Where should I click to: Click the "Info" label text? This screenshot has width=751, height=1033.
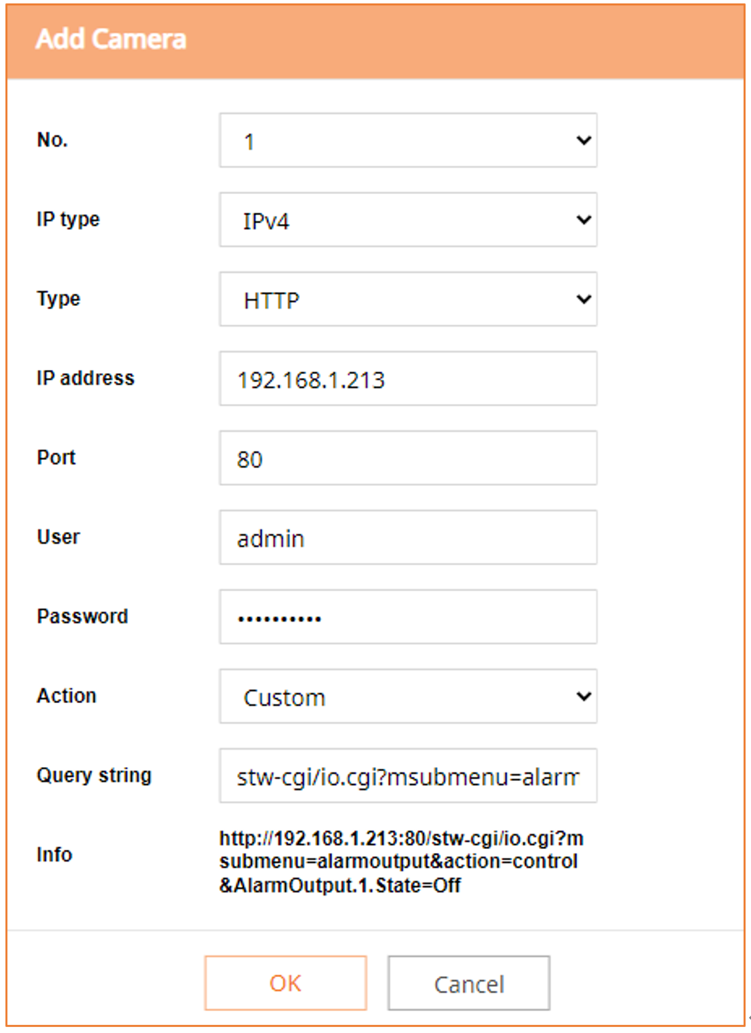tap(54, 854)
